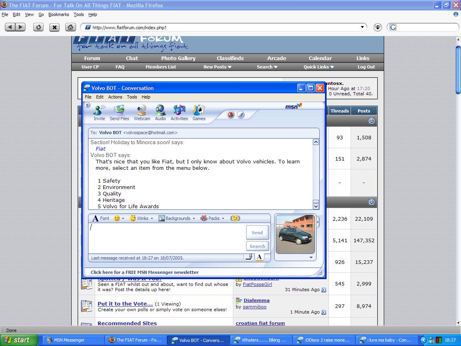Viewport: 461px width, 346px height.
Task: Open Photo Gallery forum navigation link
Action: click(x=178, y=58)
